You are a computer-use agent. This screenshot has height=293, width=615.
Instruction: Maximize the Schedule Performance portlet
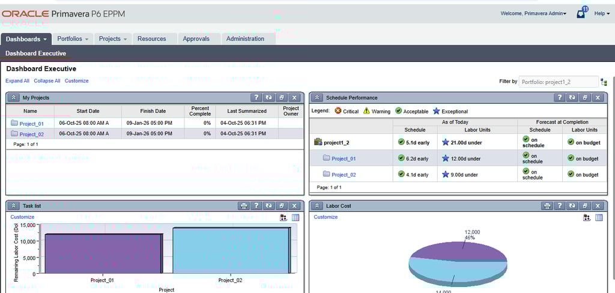coord(585,98)
